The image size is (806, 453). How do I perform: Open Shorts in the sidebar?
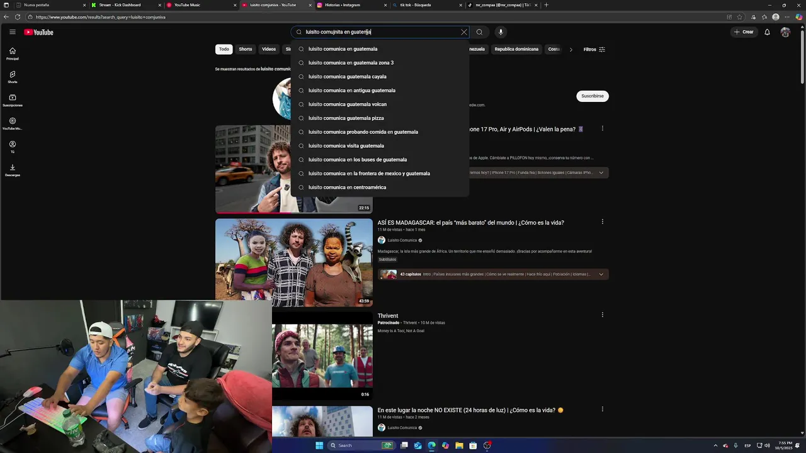tap(13, 77)
